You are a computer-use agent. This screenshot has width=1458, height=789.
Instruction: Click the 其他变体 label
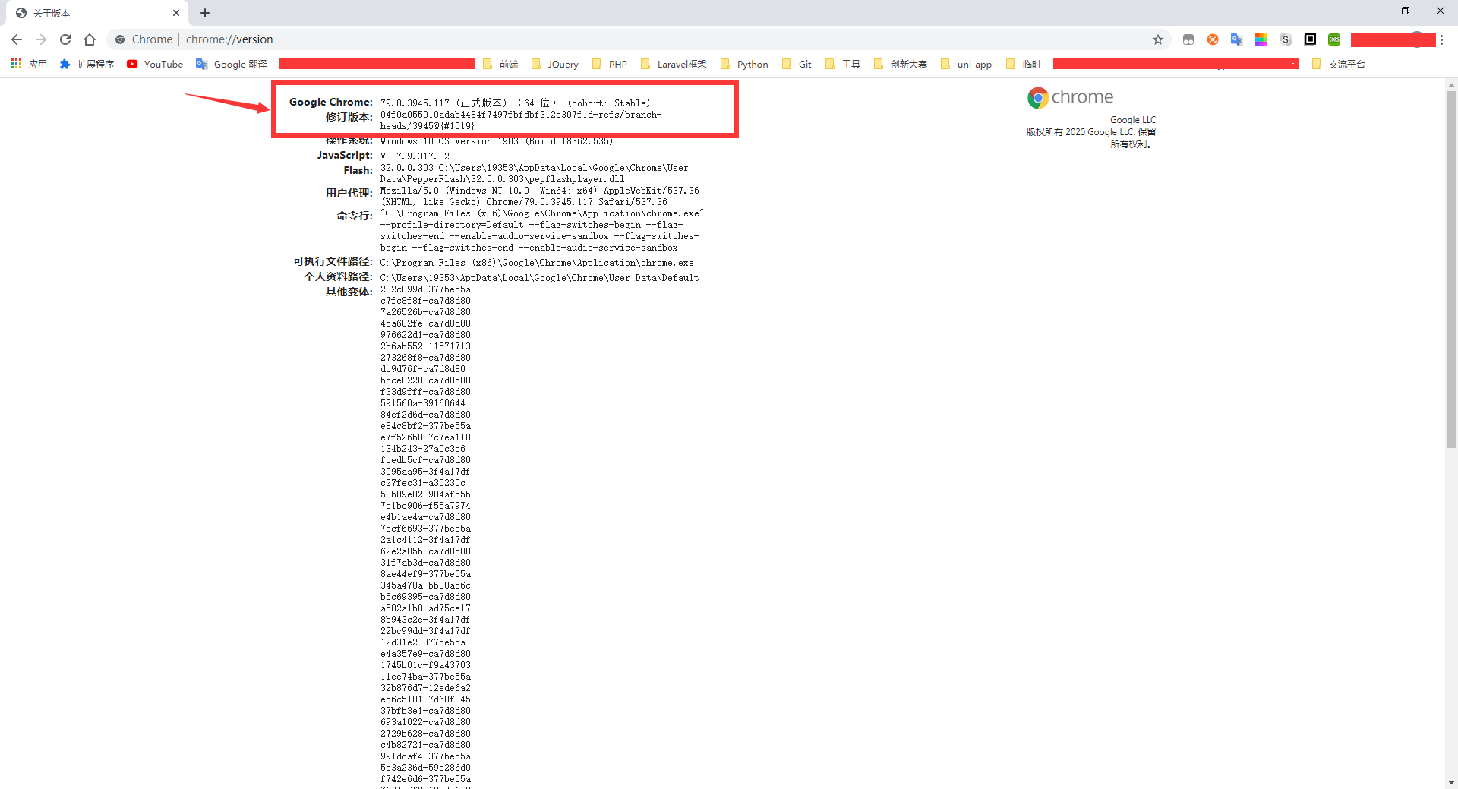(349, 292)
